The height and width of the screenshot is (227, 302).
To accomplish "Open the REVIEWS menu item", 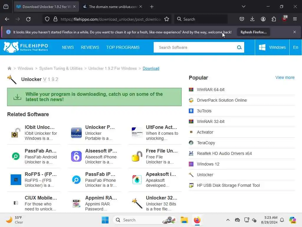I will [90, 47].
